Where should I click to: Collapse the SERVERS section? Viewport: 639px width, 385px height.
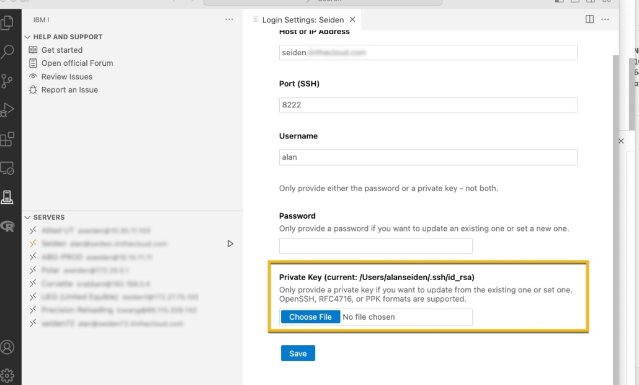tap(27, 217)
